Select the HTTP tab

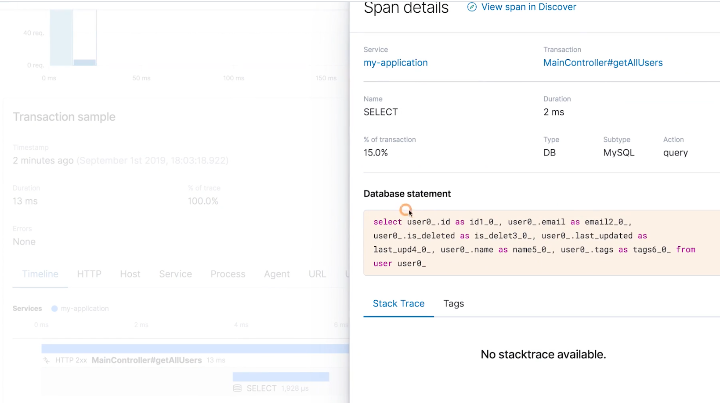pos(89,274)
